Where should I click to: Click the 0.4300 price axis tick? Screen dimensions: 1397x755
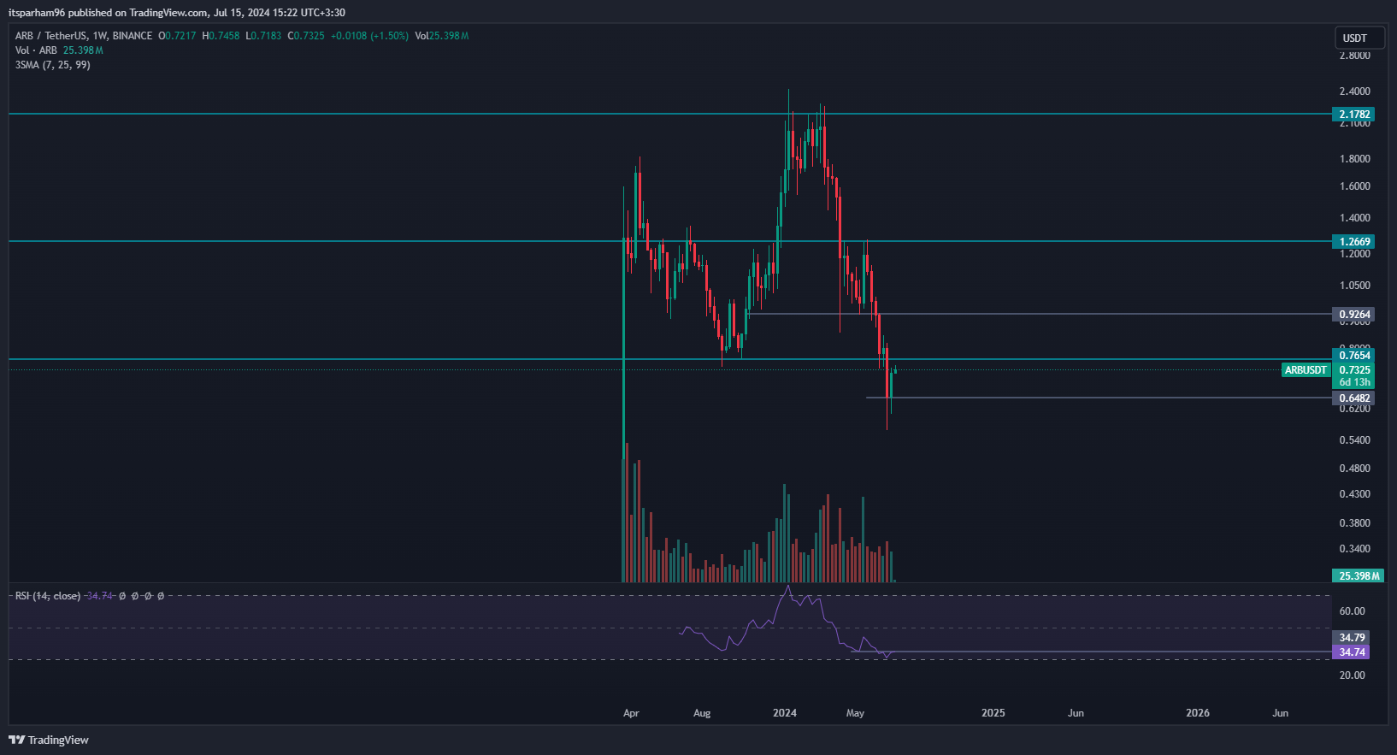(x=1355, y=494)
